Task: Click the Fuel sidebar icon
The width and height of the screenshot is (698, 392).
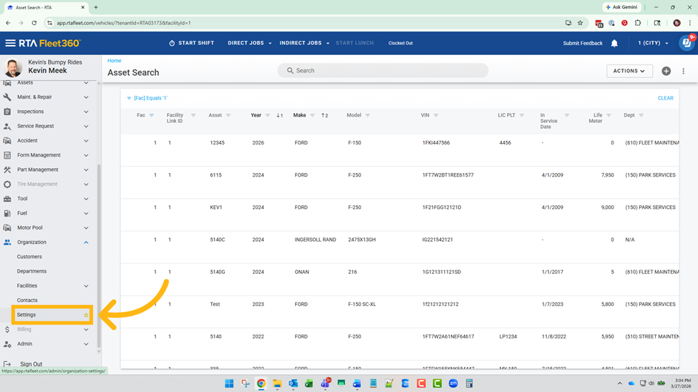Action: pos(7,213)
